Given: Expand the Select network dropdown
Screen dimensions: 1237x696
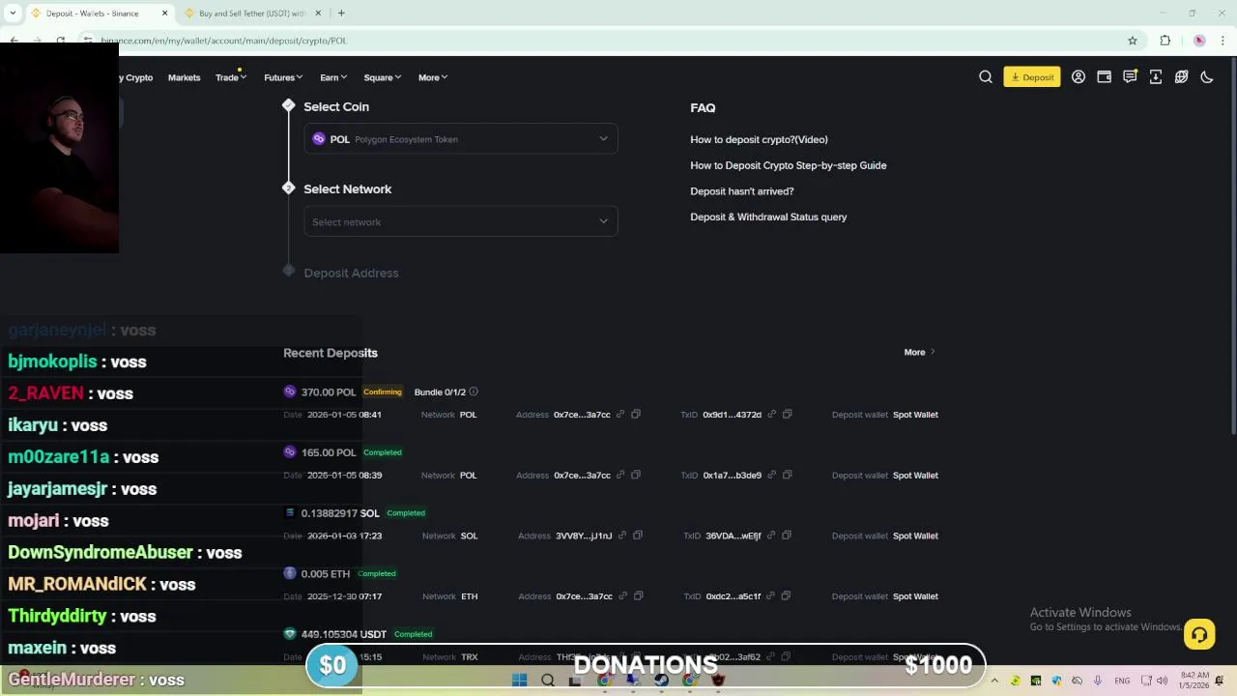Looking at the screenshot, I should click(x=461, y=222).
